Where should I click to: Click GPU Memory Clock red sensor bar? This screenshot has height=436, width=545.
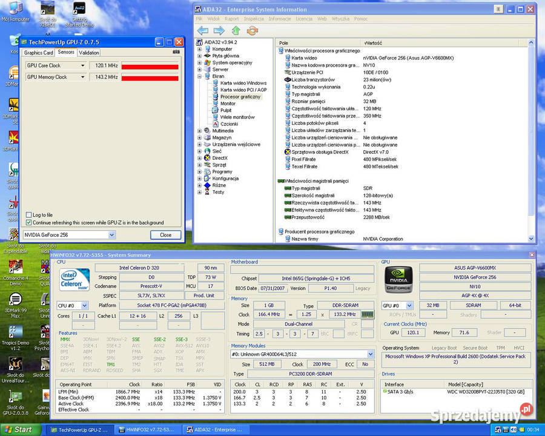point(150,79)
